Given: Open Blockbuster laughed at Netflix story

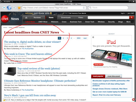Looking at the screenshot, I should 111,81.
